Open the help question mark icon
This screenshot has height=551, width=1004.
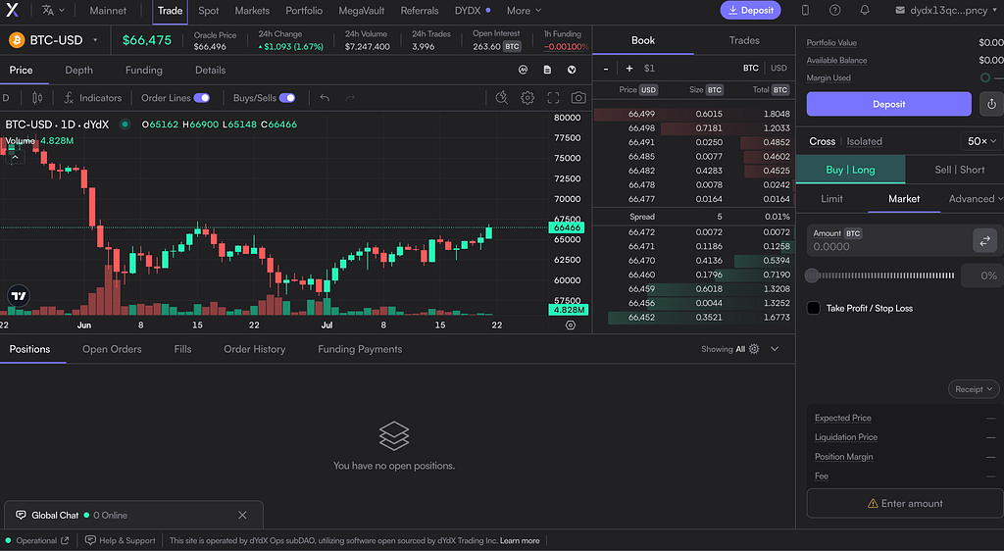tap(835, 10)
